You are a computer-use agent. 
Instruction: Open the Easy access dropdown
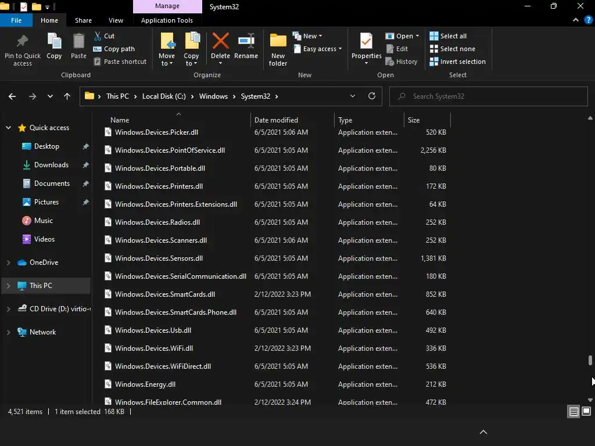(x=318, y=49)
